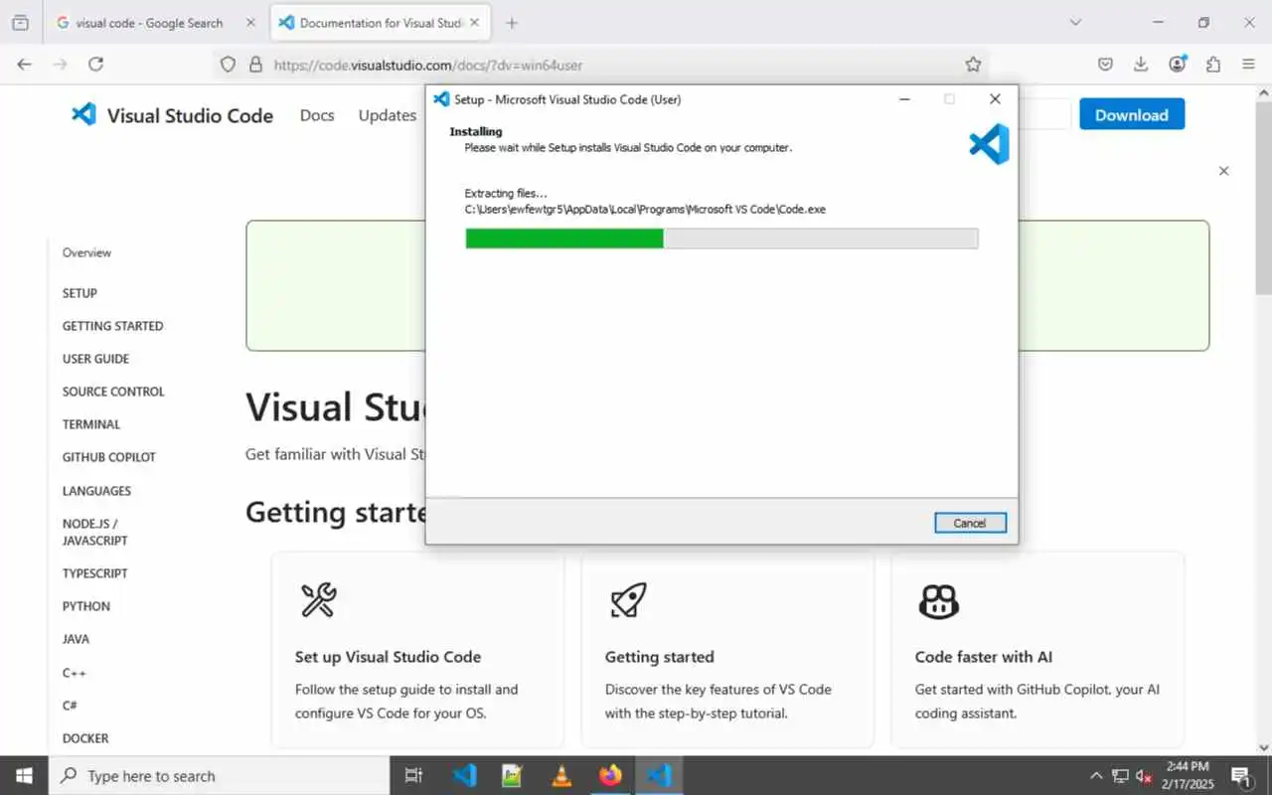Viewport: 1272px width, 795px height.
Task: Save page to Pocket icon
Action: [1105, 65]
